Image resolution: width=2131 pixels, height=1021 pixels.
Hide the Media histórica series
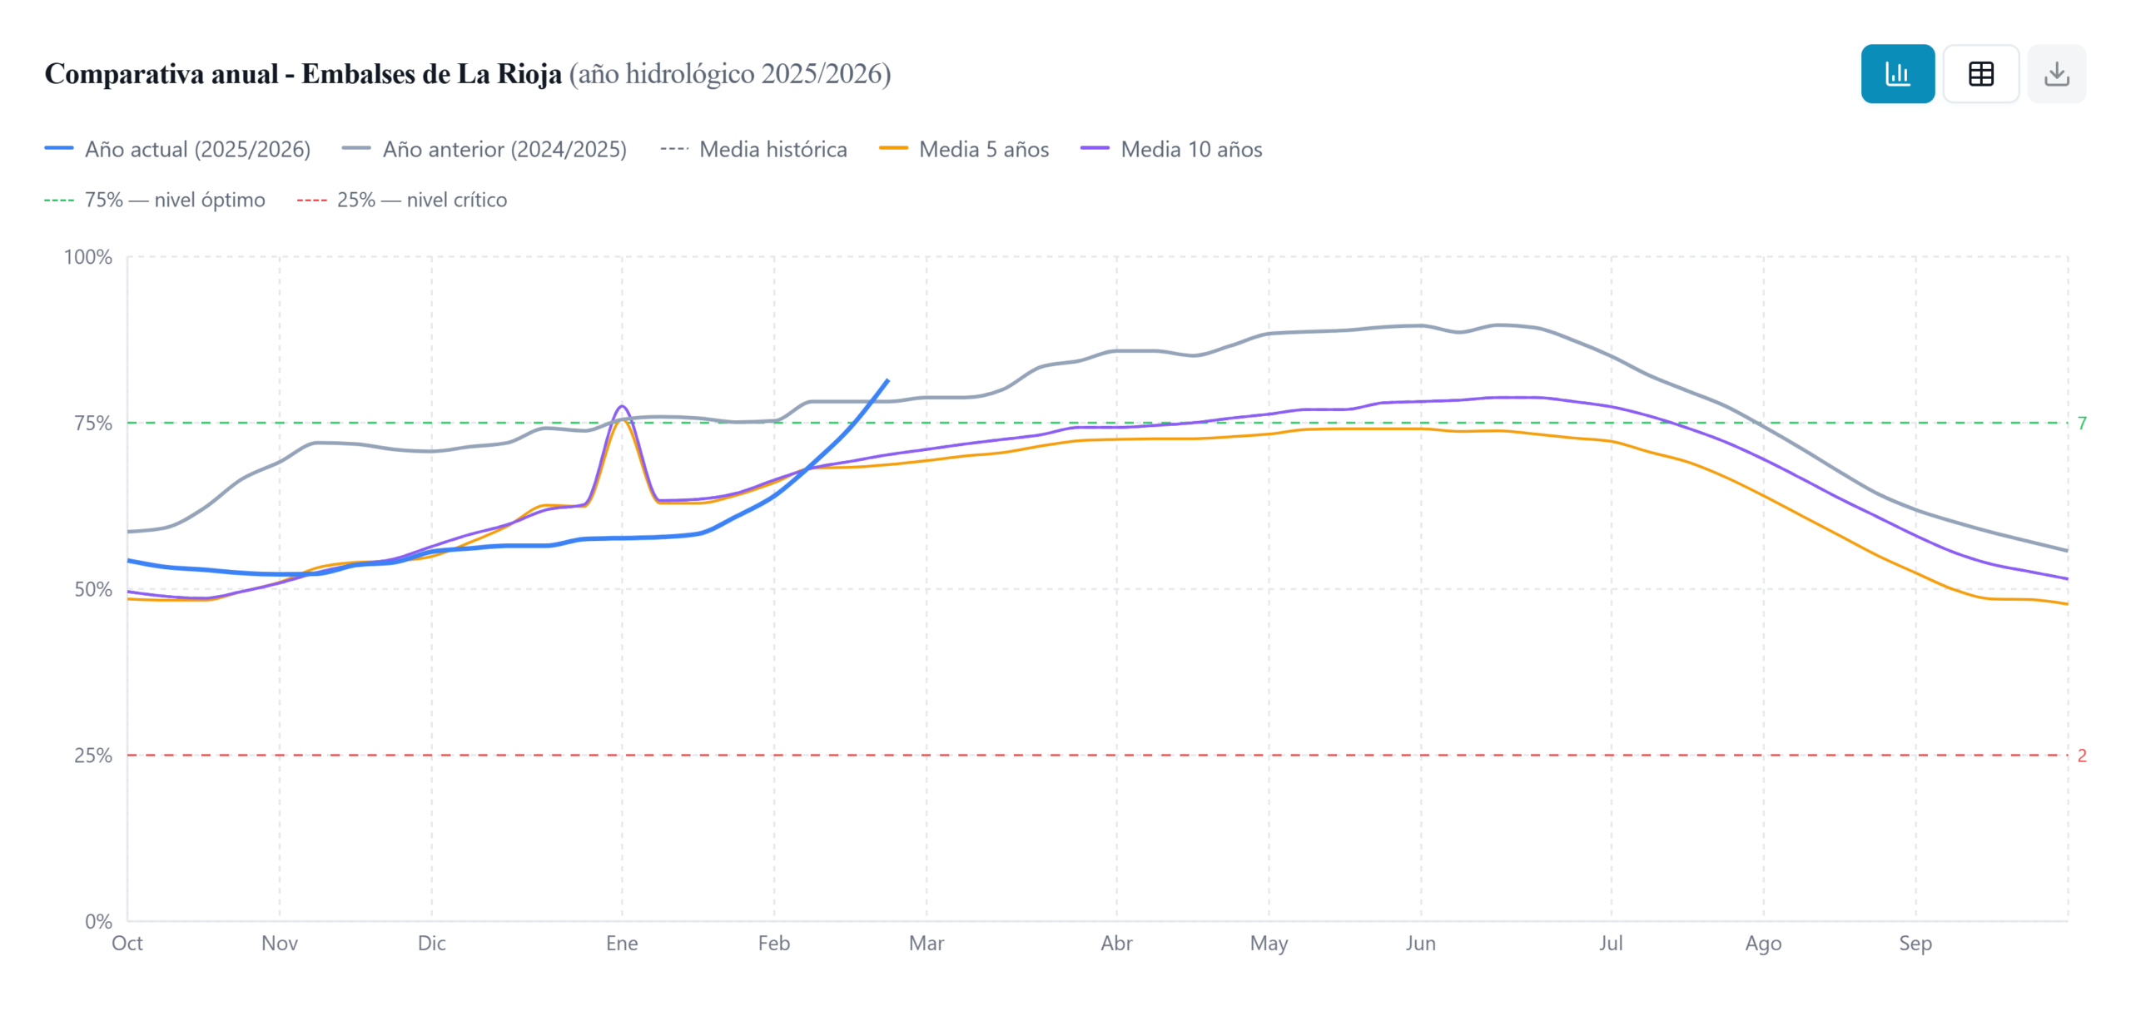point(772,149)
